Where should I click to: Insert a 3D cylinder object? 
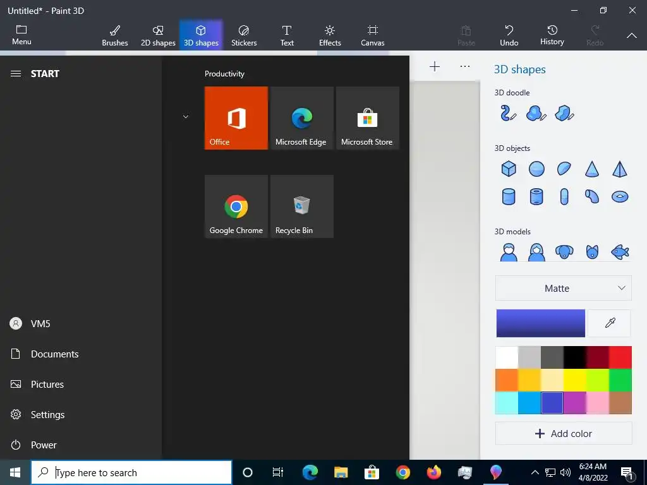point(509,197)
